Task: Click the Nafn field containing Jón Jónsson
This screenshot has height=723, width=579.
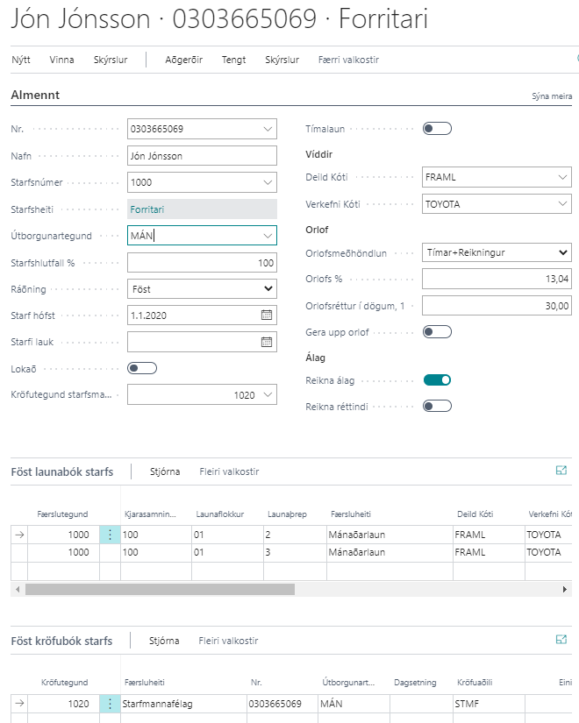Action: 202,156
